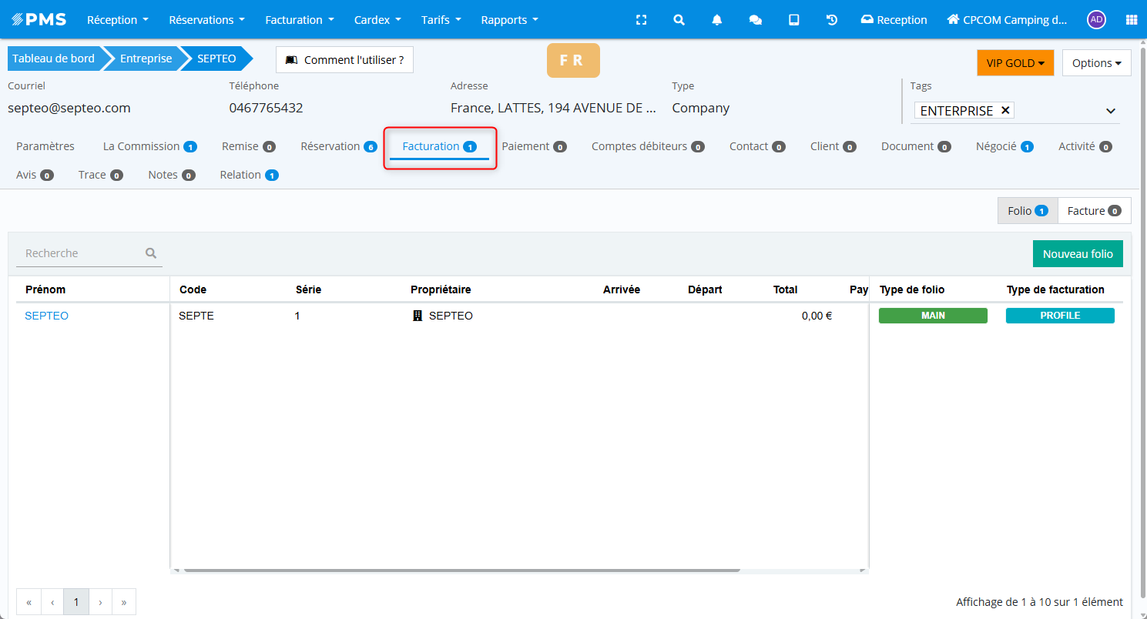
Task: Open the chat messages icon
Action: (x=755, y=20)
